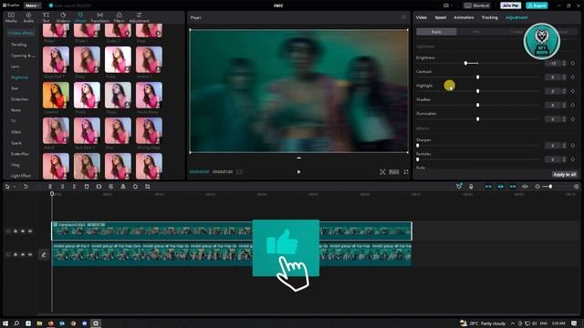Click the player ratio button
Screen dimensions: 584x328
pos(394,172)
